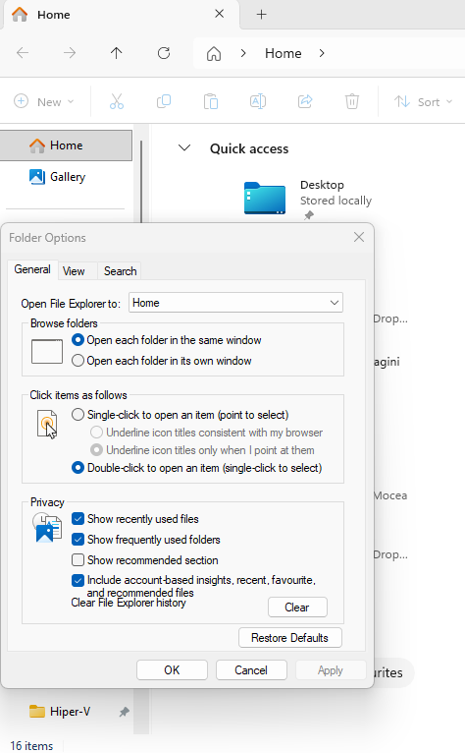Open the 'Open File Explorer to' dropdown
The width and height of the screenshot is (465, 753).
click(235, 303)
